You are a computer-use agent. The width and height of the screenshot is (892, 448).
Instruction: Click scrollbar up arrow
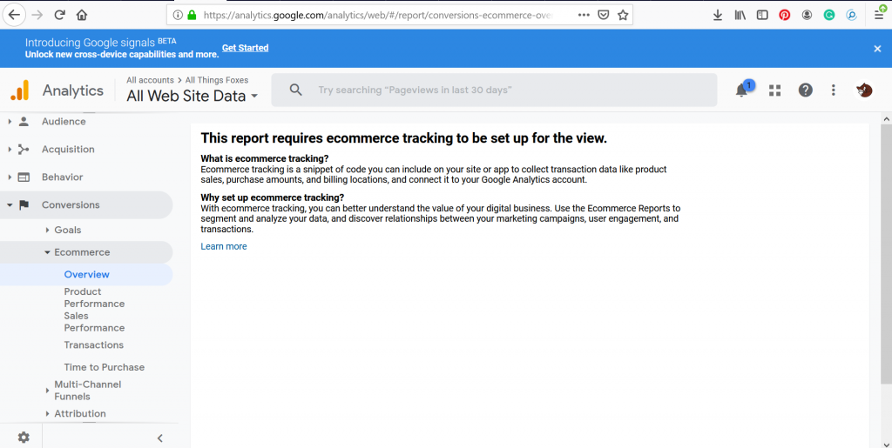pos(886,118)
